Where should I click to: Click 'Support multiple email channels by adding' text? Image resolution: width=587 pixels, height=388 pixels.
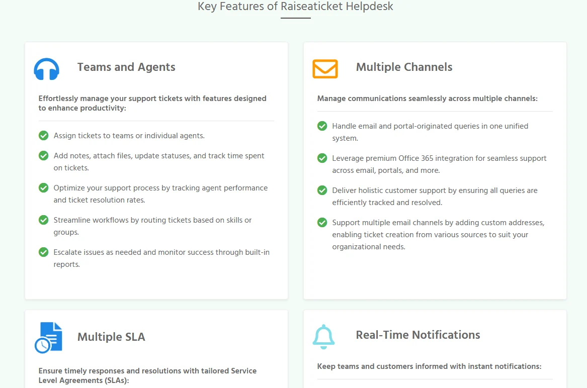click(x=439, y=235)
